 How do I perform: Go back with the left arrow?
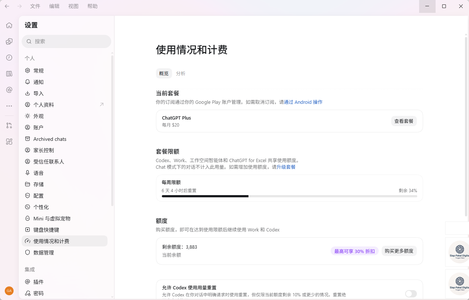[7, 6]
